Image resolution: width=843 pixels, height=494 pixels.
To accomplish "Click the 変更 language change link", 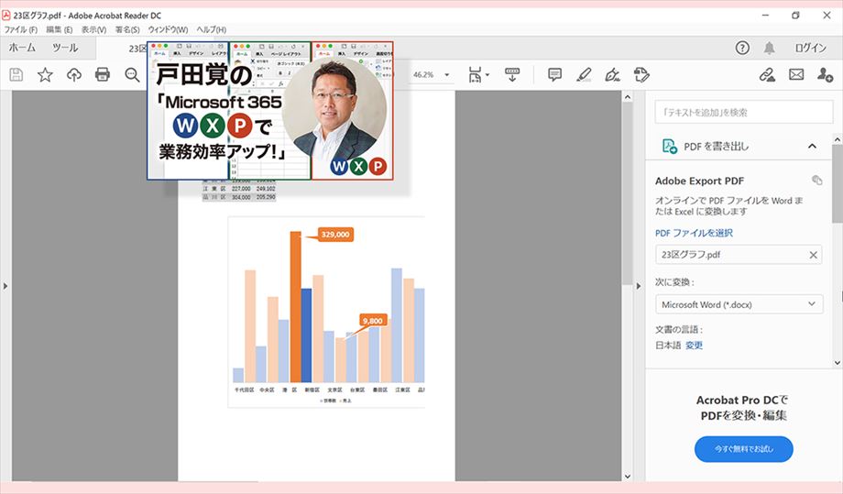I will pos(694,346).
